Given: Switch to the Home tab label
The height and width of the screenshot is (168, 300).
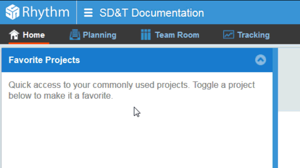Looking at the screenshot, I should click(x=34, y=35).
